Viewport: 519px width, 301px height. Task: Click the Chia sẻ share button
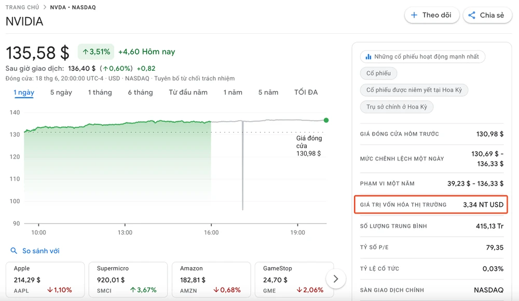pyautogui.click(x=486, y=15)
